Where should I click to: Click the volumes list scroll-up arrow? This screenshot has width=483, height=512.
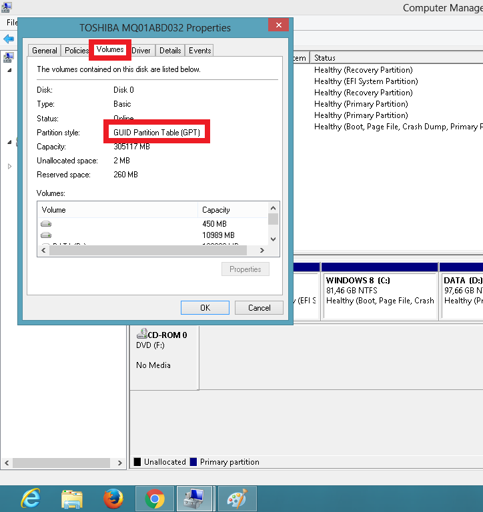coord(274,208)
